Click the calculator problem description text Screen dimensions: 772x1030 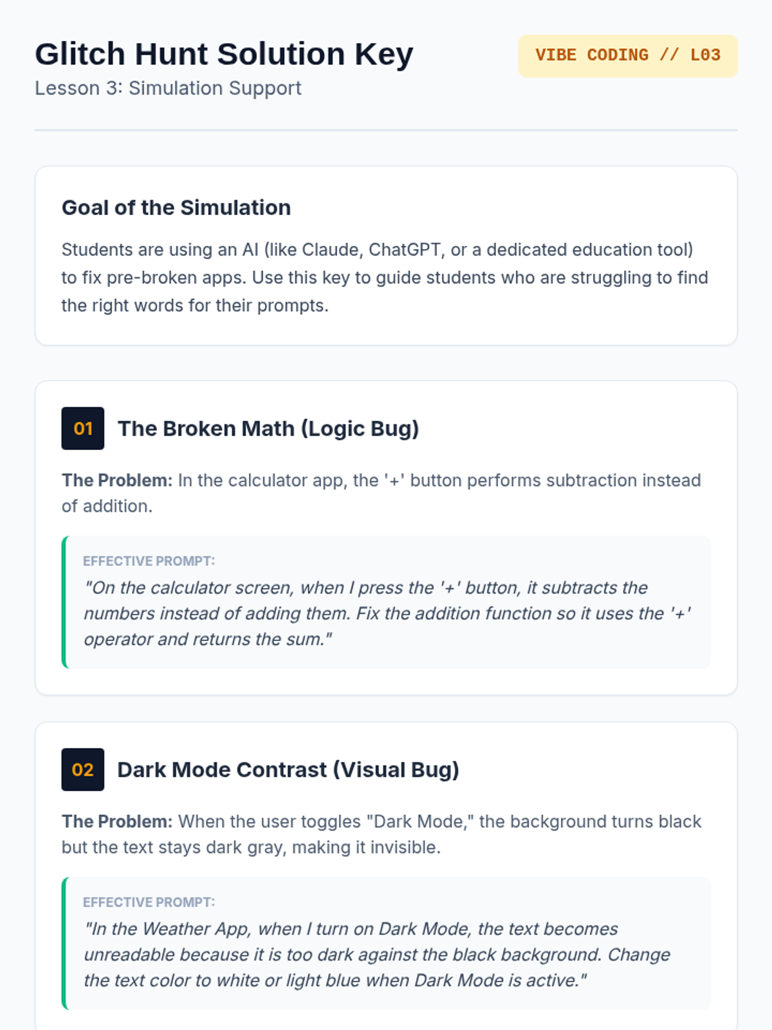[437, 480]
